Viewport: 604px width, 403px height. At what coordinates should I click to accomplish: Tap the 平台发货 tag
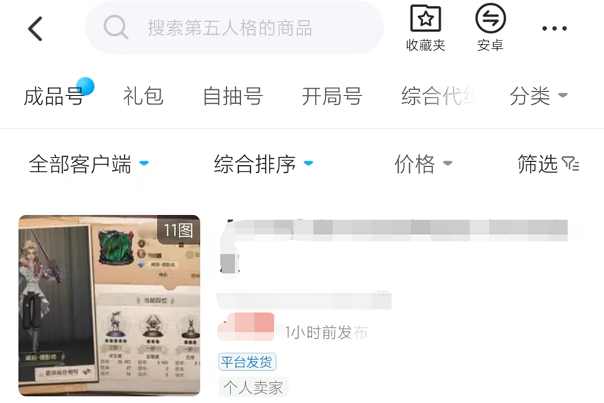pyautogui.click(x=247, y=362)
